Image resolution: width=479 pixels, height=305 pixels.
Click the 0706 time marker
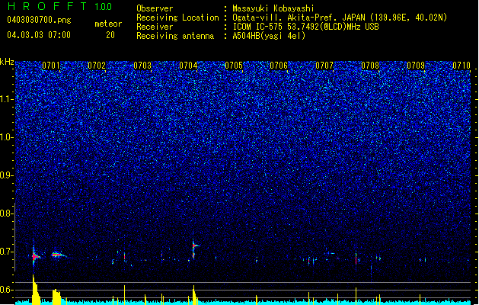tap(279, 66)
